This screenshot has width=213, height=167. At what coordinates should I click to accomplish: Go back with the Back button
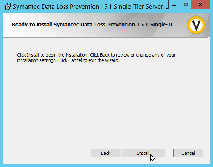pos(106,153)
